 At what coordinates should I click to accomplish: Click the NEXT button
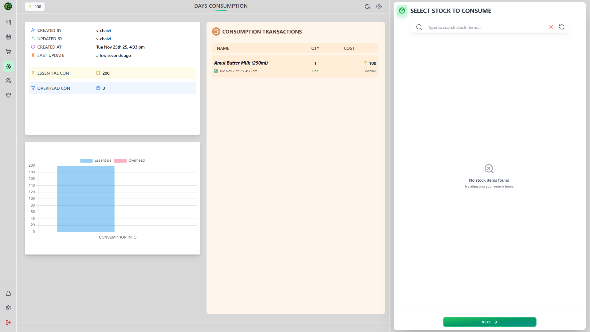coord(489,322)
